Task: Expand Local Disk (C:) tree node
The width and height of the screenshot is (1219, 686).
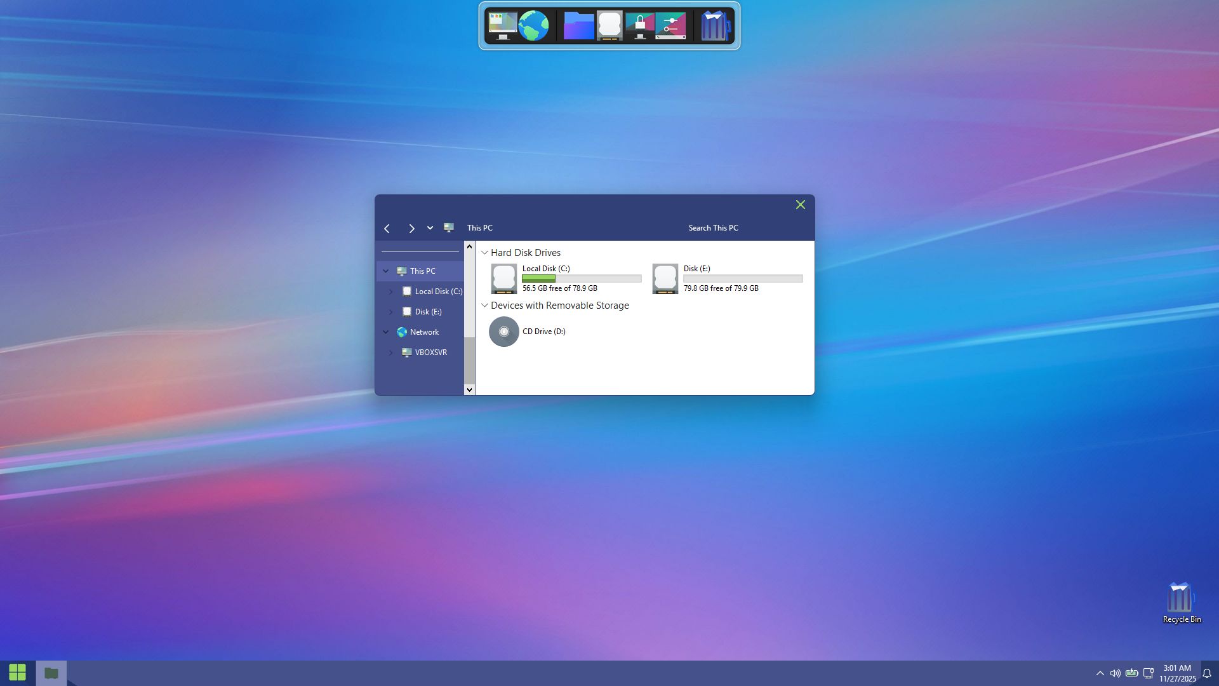Action: click(391, 292)
